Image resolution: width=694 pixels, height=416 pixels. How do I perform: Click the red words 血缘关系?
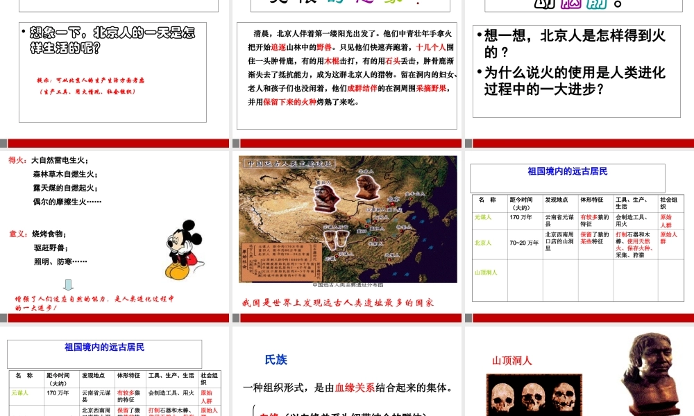355,388
